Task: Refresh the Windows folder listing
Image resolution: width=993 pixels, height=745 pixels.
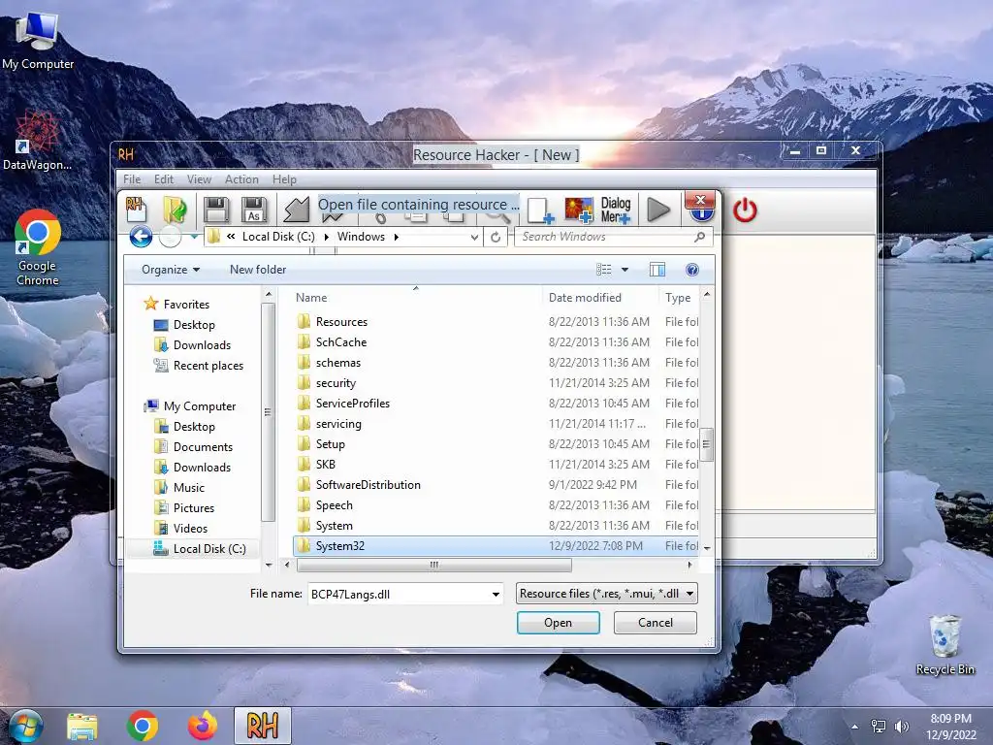Action: point(496,237)
